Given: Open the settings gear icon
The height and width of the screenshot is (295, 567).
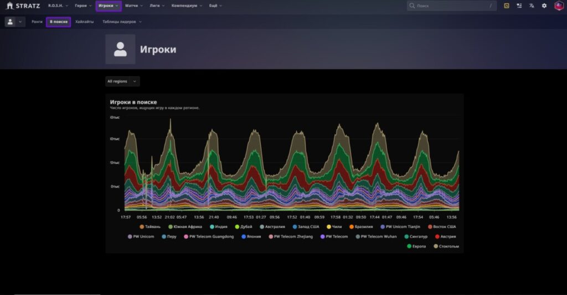Looking at the screenshot, I should (x=544, y=6).
